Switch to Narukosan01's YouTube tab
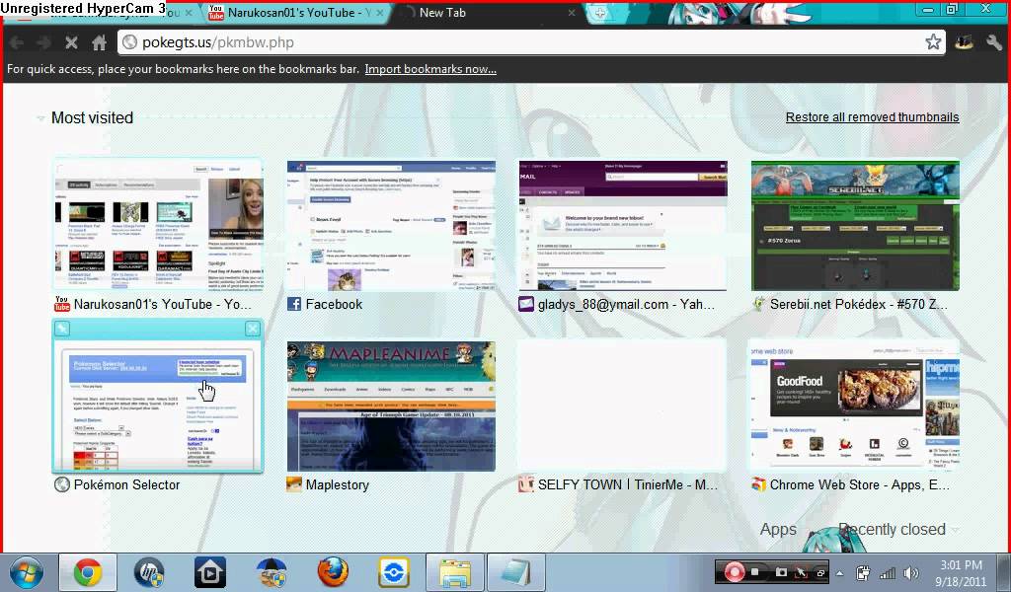Screen dimensions: 1011x592 [x=296, y=13]
